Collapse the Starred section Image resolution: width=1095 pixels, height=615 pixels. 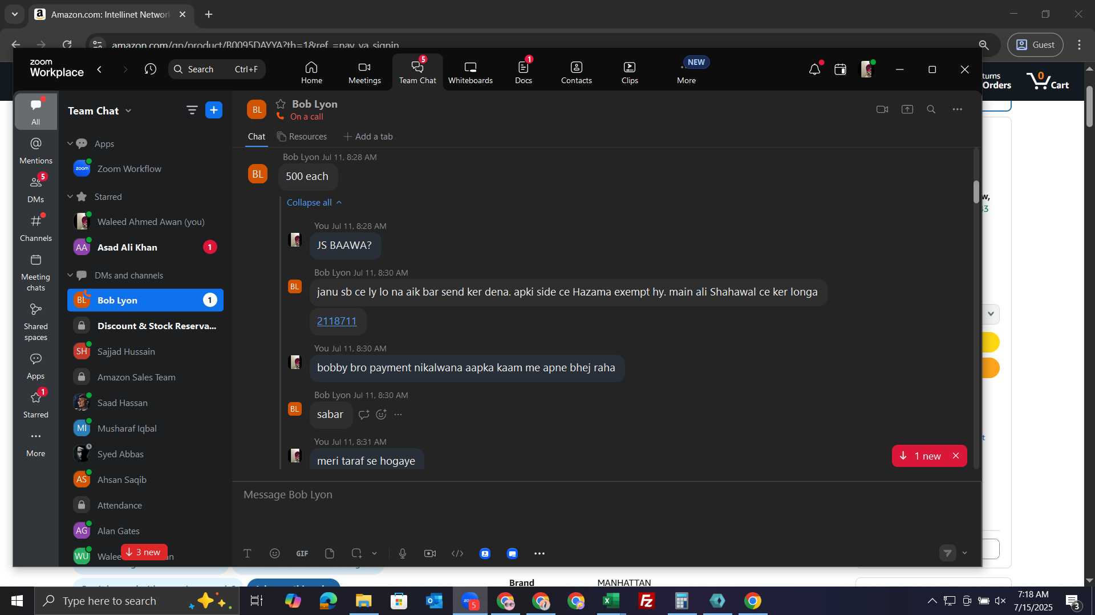[70, 196]
